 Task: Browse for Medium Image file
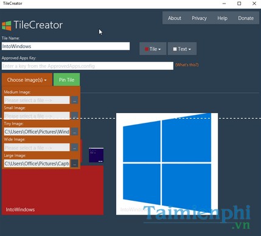[74, 100]
